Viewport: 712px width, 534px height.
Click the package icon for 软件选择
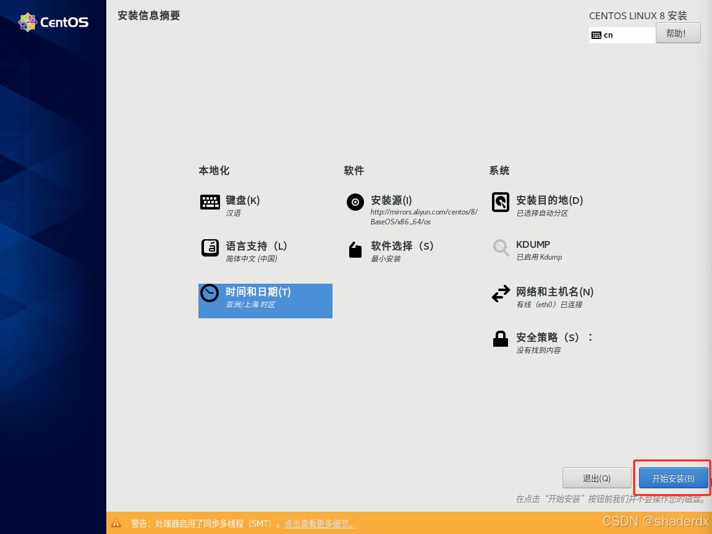[355, 249]
